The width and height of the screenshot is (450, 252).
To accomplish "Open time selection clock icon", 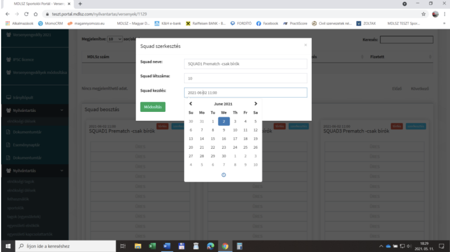I will tap(223, 175).
